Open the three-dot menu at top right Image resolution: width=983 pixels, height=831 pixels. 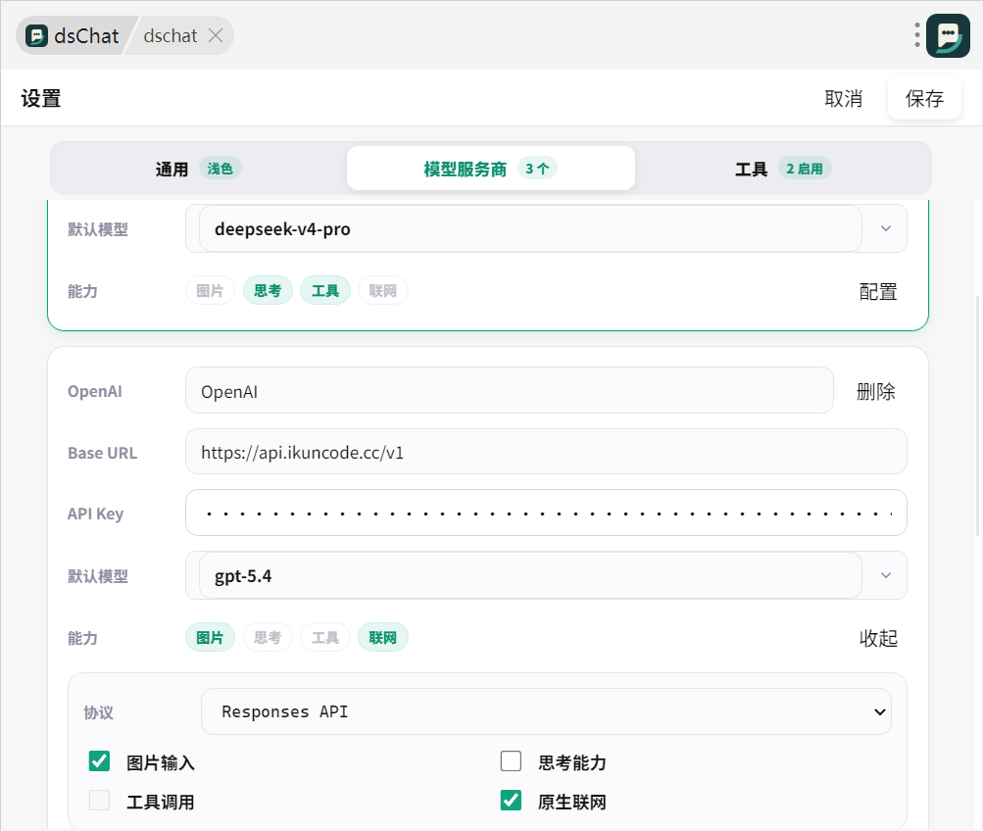[x=916, y=35]
